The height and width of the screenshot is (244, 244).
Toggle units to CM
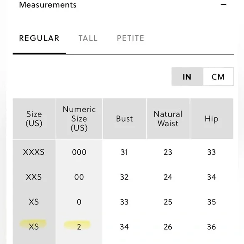tap(218, 77)
